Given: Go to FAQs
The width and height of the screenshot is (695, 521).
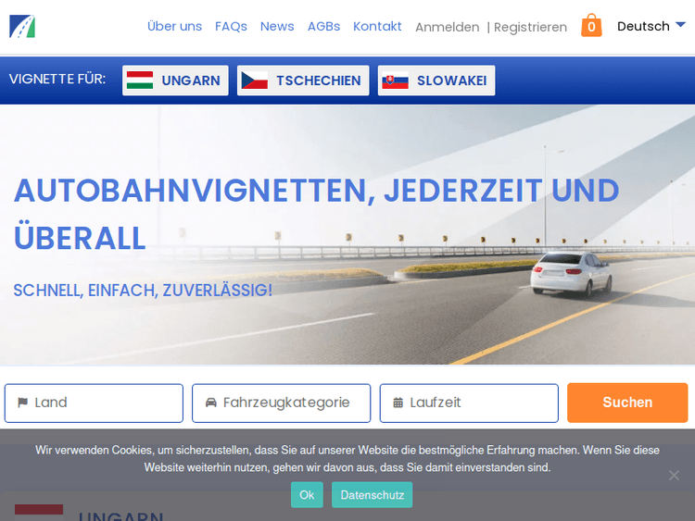Looking at the screenshot, I should pyautogui.click(x=231, y=26).
